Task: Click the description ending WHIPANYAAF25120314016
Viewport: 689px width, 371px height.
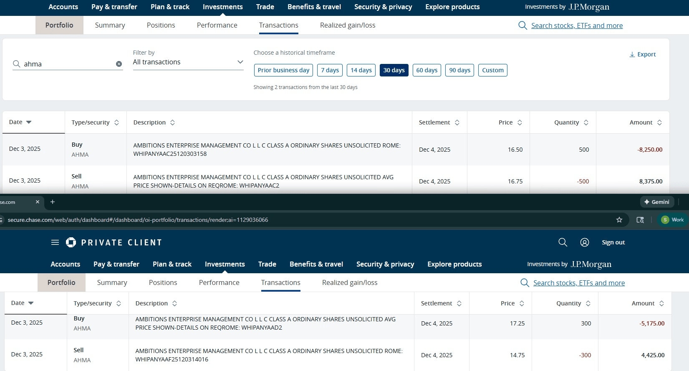Action: tap(269, 355)
